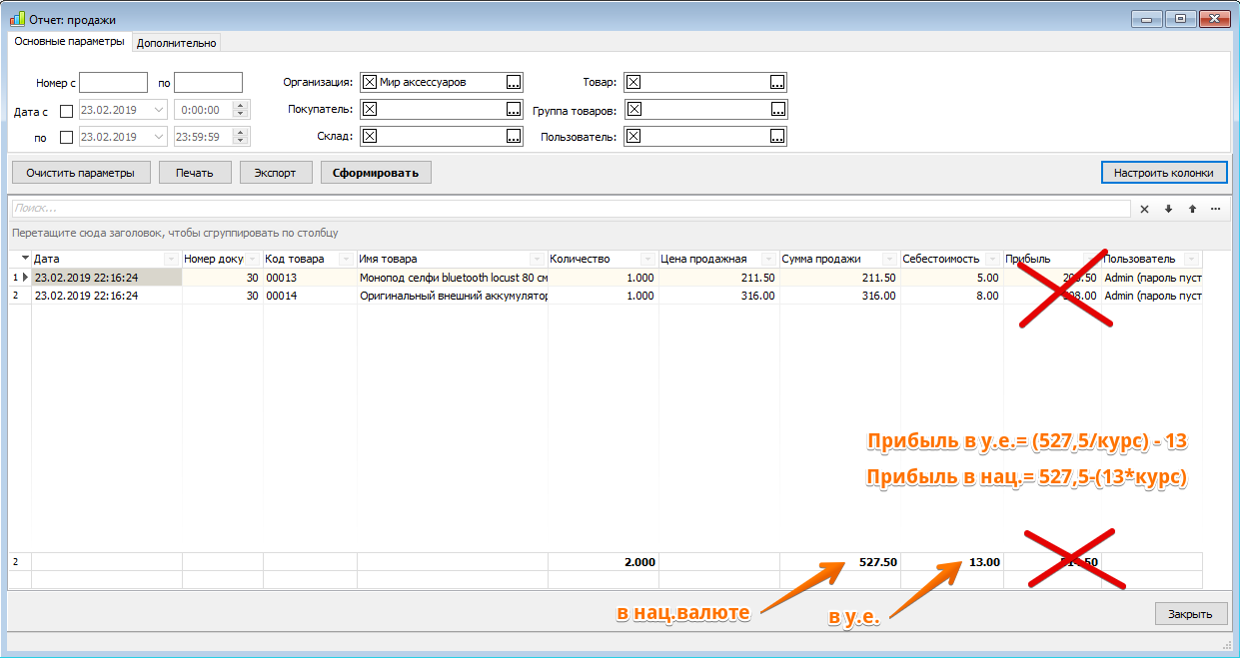Open the Имя товара column filter dropdown
Screen dimensions: 1240x658
click(539, 260)
